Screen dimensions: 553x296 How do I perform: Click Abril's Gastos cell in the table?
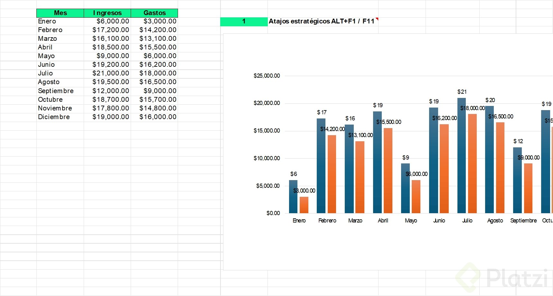pos(155,48)
